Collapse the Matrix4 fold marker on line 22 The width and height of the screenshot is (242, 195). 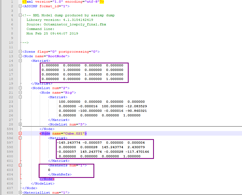click(20, 97)
